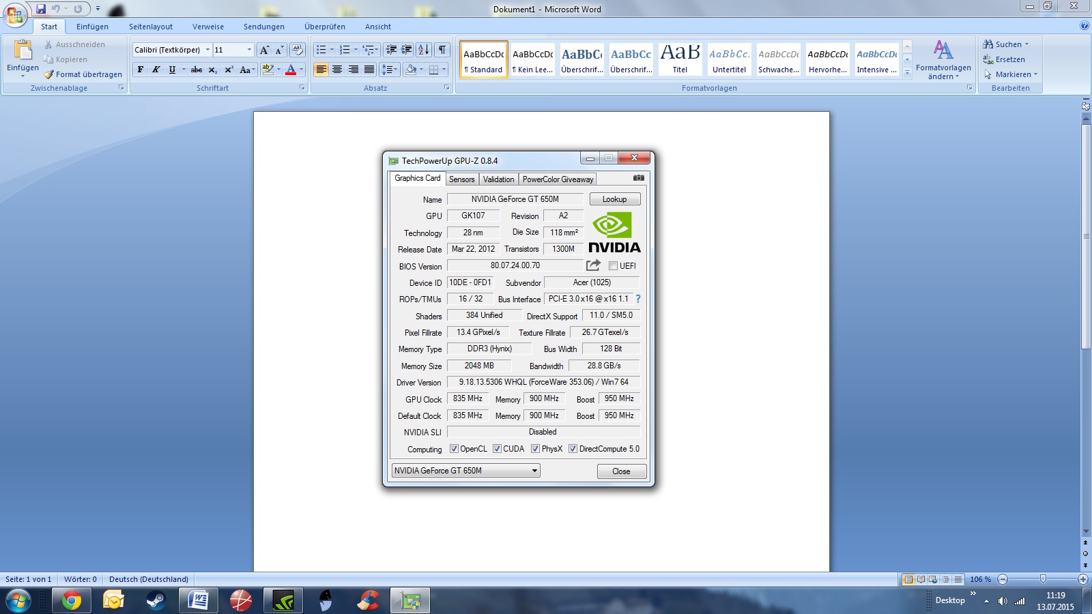Apply the Kein Leerraum style
This screenshot has height=614, width=1092.
click(533, 59)
